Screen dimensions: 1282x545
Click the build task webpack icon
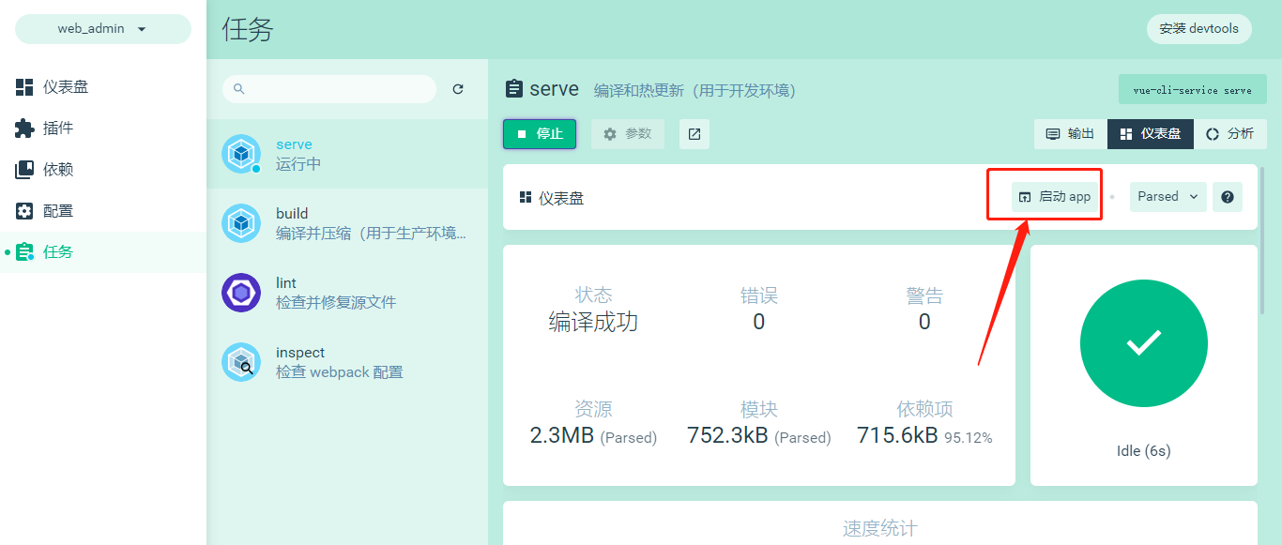coord(241,223)
